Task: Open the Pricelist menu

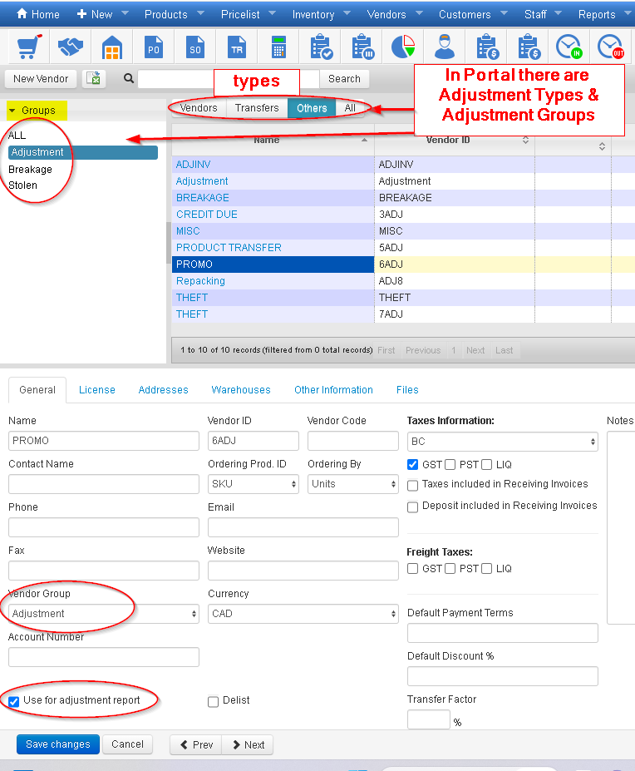Action: point(249,14)
